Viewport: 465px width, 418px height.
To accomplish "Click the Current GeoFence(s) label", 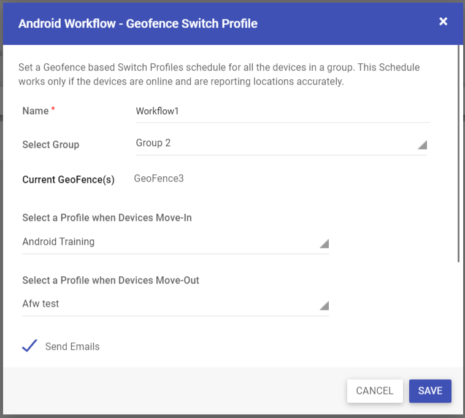I will point(69,179).
